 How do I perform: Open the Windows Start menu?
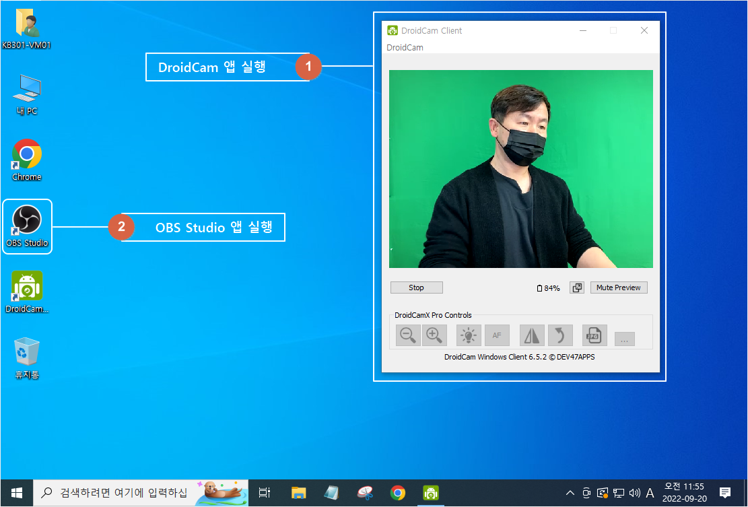pos(16,492)
